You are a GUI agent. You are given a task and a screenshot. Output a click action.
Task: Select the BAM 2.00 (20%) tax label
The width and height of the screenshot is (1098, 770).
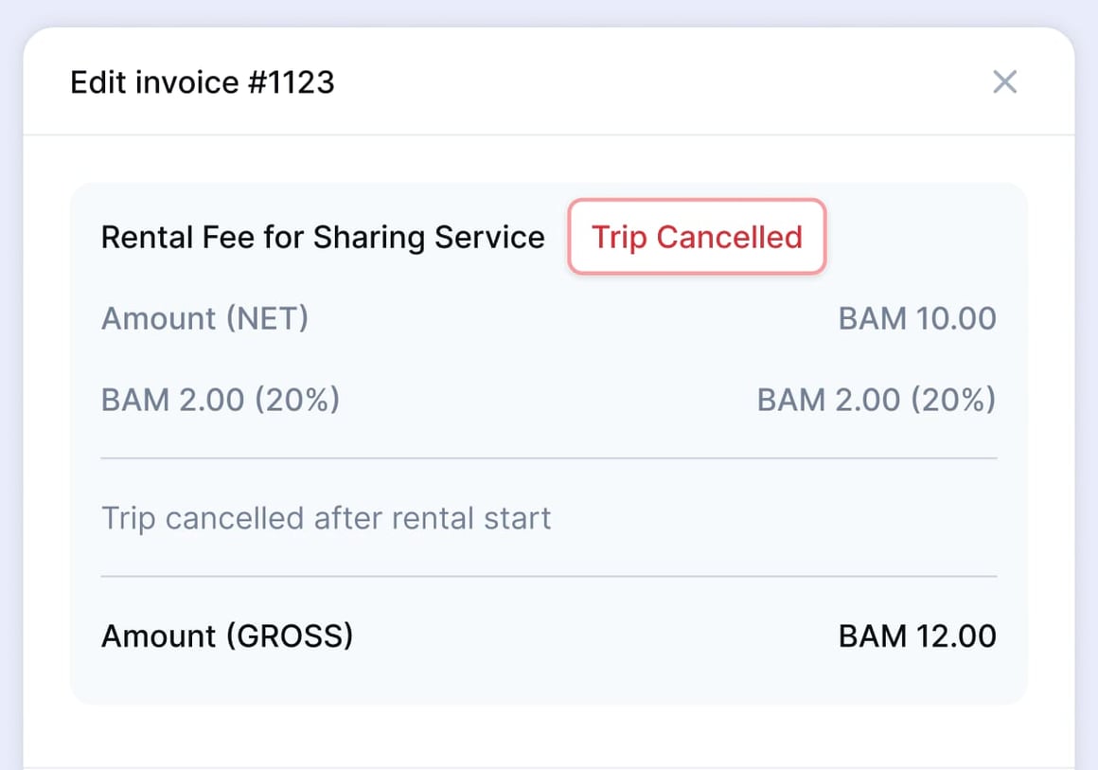click(220, 399)
